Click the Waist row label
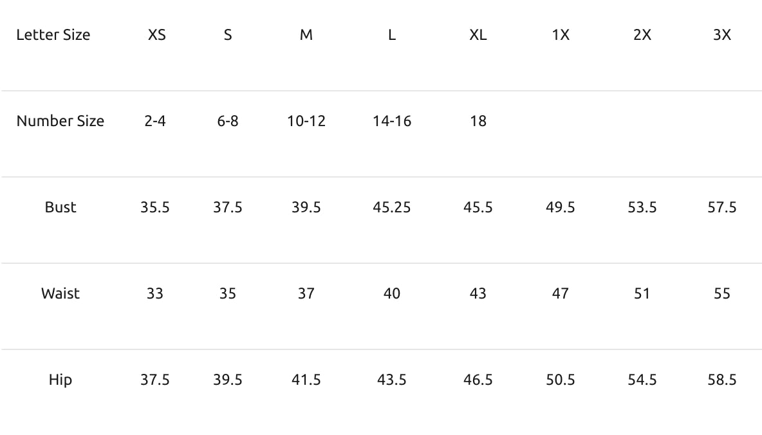Image resolution: width=762 pixels, height=435 pixels. coord(60,293)
